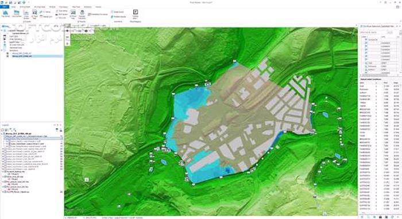Click the second icon in the Layers panel toolbar
Image resolution: width=402 pixels, height=219 pixels.
pyautogui.click(x=6, y=130)
